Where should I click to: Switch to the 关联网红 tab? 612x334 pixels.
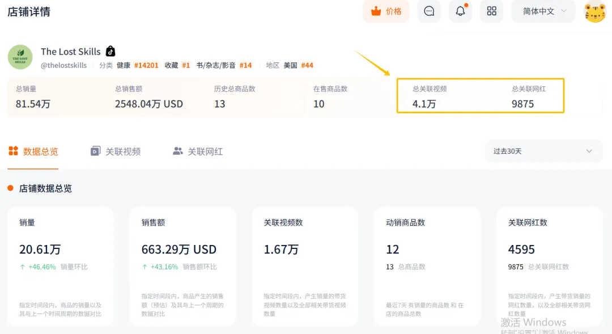click(x=198, y=151)
